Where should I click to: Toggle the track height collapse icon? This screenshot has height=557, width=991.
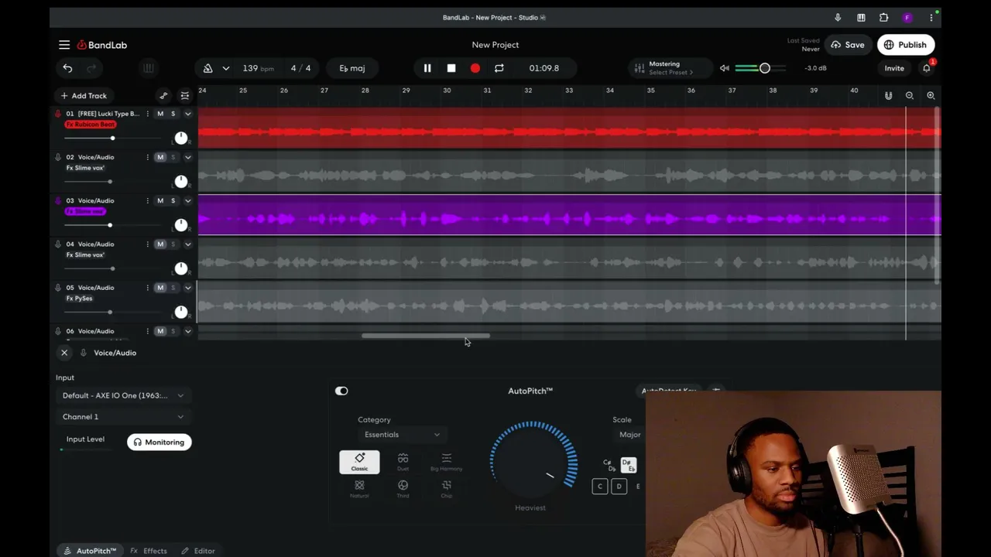[x=185, y=96]
